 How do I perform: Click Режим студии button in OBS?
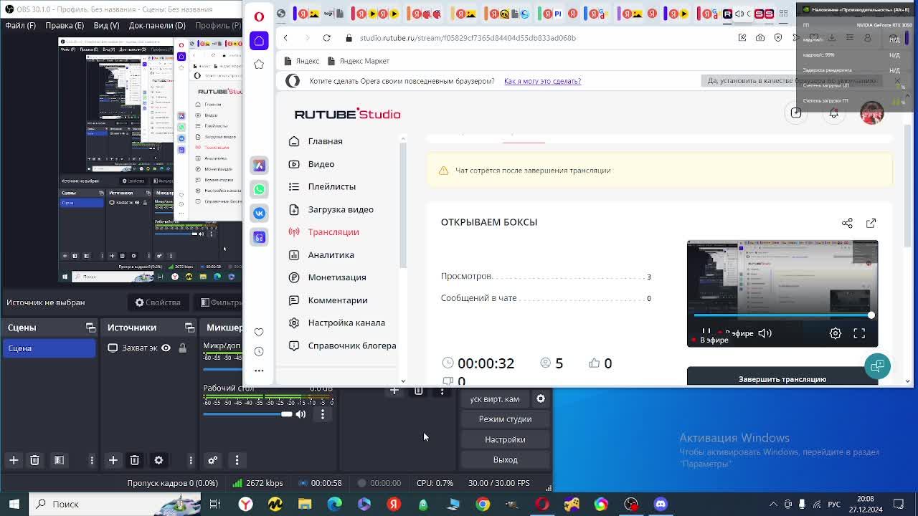point(505,419)
